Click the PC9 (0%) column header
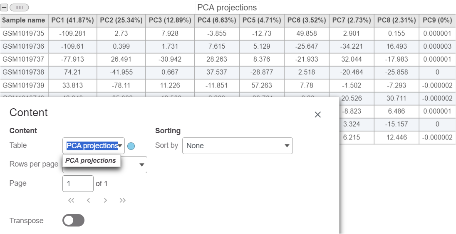This screenshot has height=234, width=456. 437,20
